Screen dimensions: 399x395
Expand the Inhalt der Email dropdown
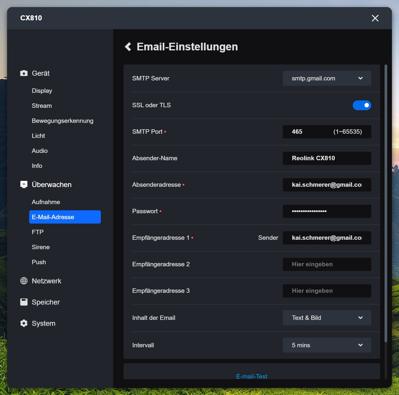[x=327, y=318]
